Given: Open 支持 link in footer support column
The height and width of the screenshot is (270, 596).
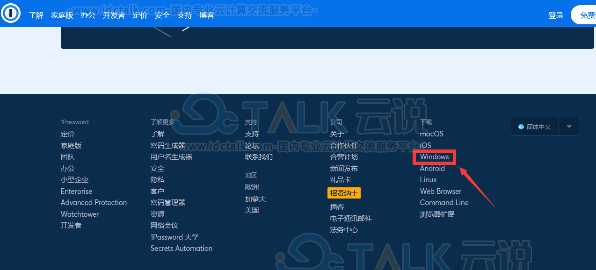Looking at the screenshot, I should (x=252, y=134).
